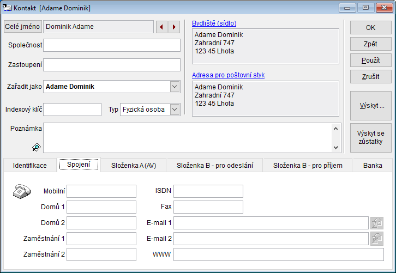Image resolution: width=396 pixels, height=273 pixels.
Task: Click the Výskyt se zůstatky button
Action: coord(371,137)
